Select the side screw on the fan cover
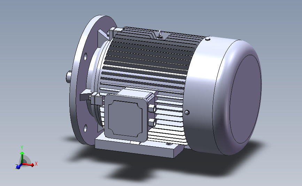The image size is (302, 186). [x=187, y=112]
